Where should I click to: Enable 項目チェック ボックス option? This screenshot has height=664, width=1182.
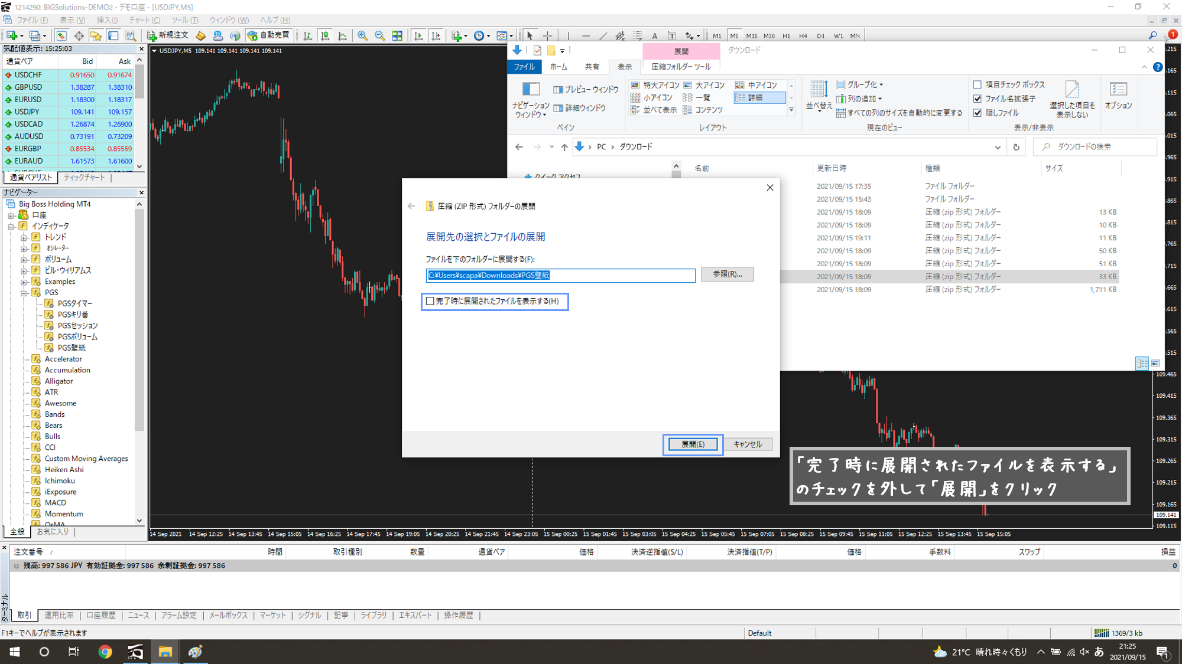coord(978,84)
